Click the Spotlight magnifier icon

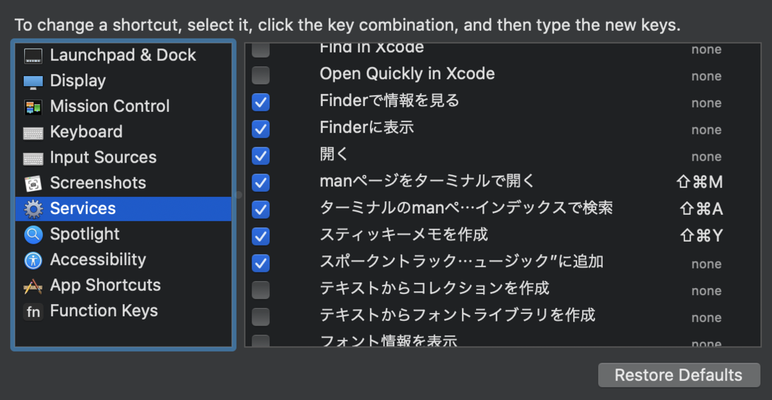pyautogui.click(x=33, y=235)
